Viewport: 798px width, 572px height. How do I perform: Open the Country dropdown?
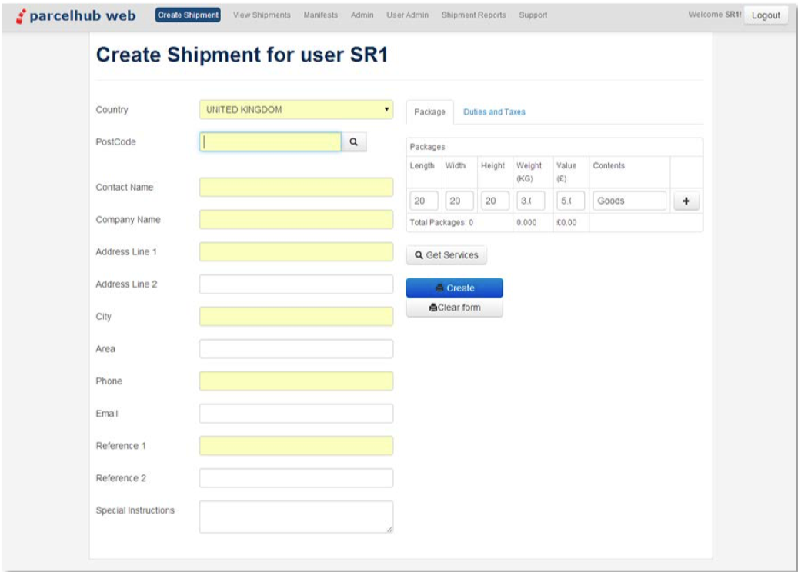295,110
